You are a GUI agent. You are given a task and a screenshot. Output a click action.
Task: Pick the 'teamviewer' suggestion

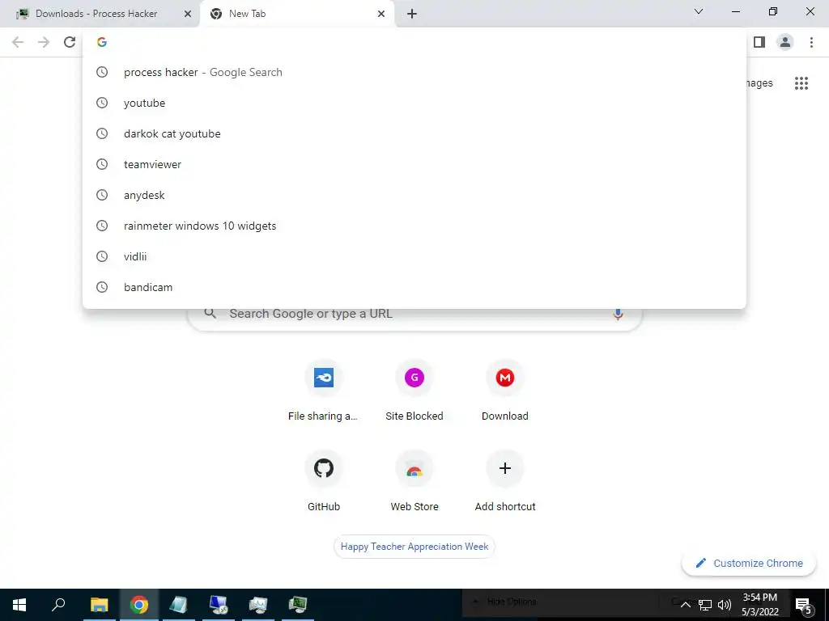414,164
